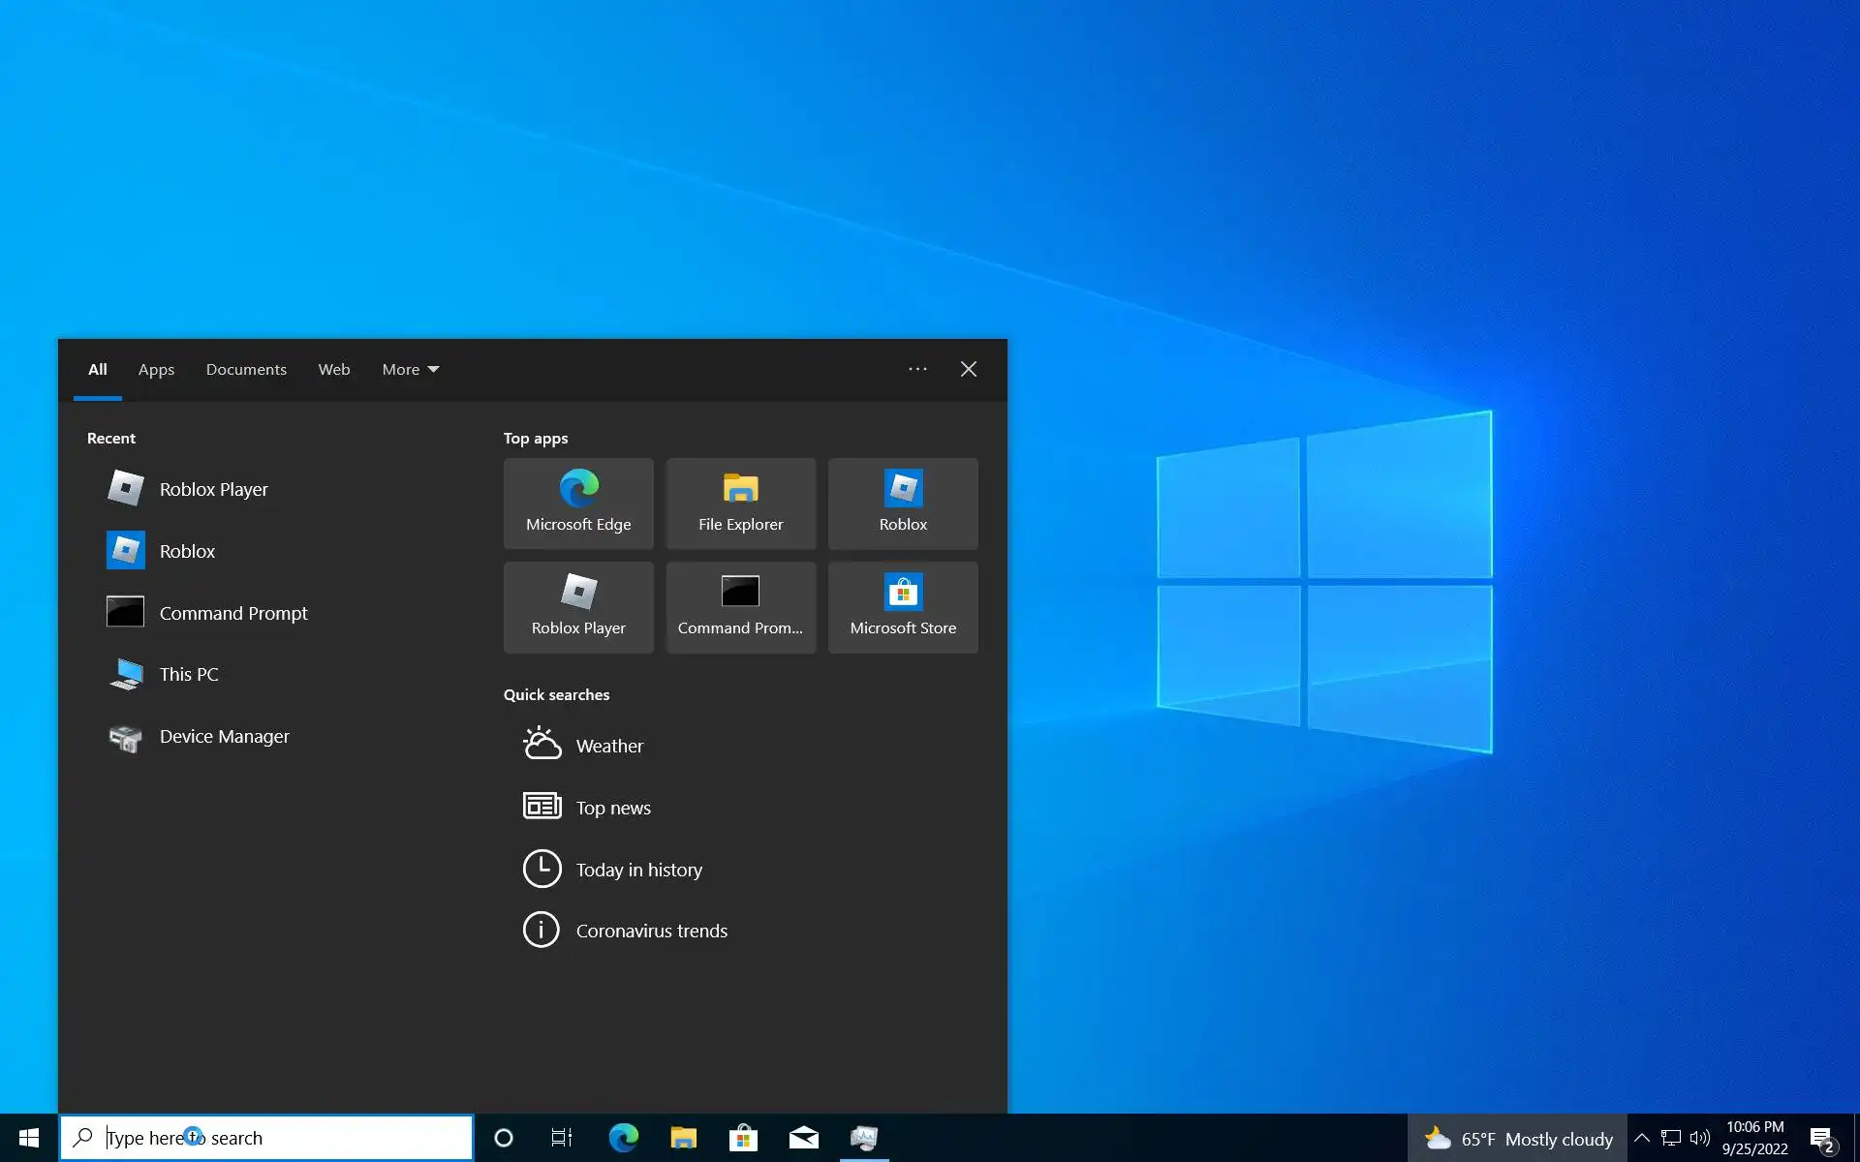This screenshot has width=1860, height=1162.
Task: Open Command Prompt tile in Top apps
Action: [x=740, y=607]
